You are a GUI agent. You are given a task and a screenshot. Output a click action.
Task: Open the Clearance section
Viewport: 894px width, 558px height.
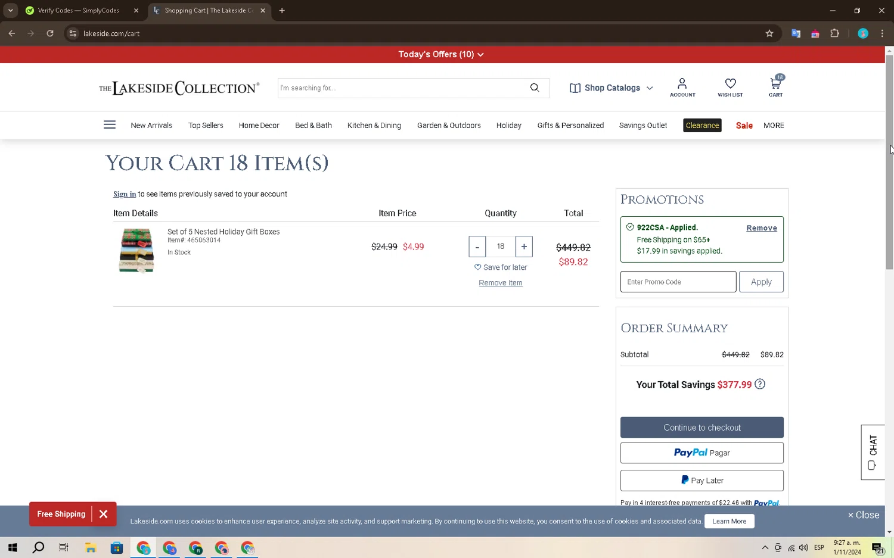pyautogui.click(x=702, y=125)
